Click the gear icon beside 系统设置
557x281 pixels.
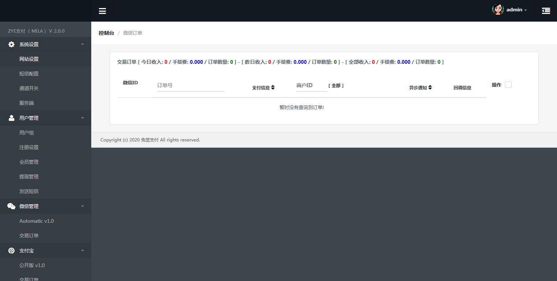tap(11, 44)
